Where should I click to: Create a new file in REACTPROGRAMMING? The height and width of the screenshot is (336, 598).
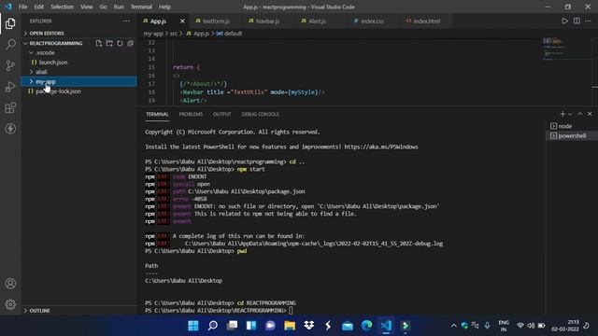click(x=99, y=43)
